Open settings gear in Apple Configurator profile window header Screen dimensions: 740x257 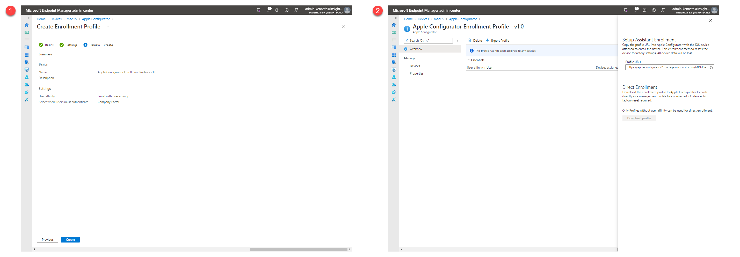644,10
